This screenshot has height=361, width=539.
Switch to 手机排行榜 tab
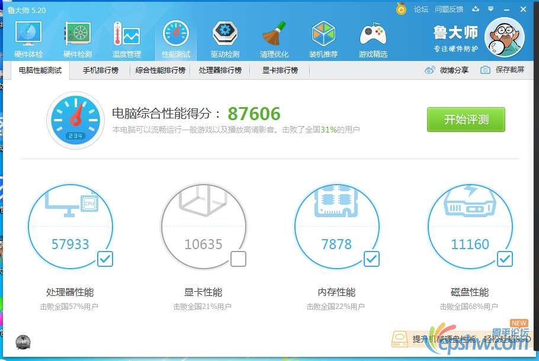100,70
